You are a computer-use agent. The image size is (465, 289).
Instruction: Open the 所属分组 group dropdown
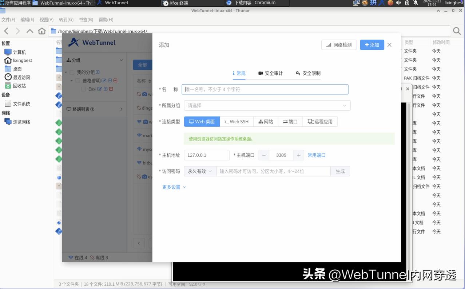point(267,105)
